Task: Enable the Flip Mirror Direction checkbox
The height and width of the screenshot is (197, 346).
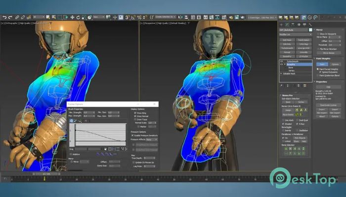Action: click(318, 49)
